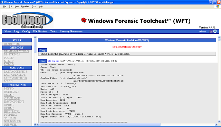Open the OS VERSION link
The height and width of the screenshot is (127, 221).
click(12, 98)
